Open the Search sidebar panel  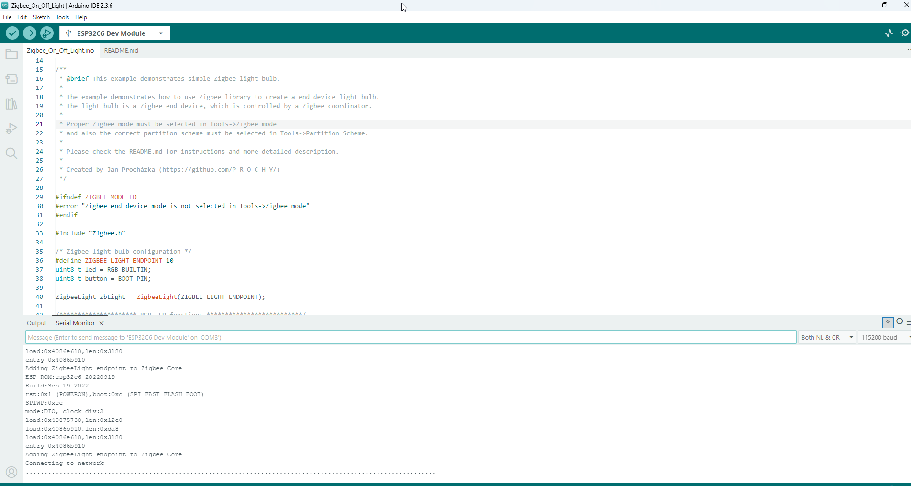[x=11, y=154]
